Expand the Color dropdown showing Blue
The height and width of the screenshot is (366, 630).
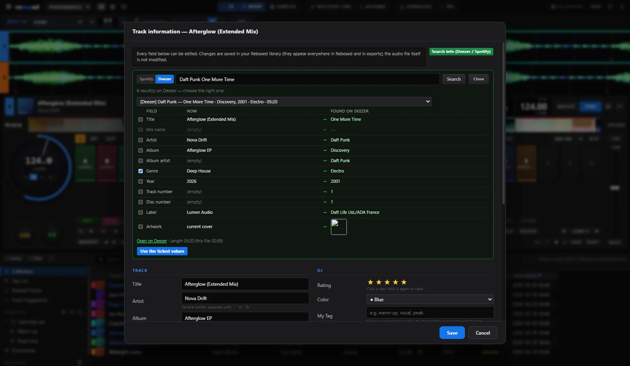pos(430,299)
